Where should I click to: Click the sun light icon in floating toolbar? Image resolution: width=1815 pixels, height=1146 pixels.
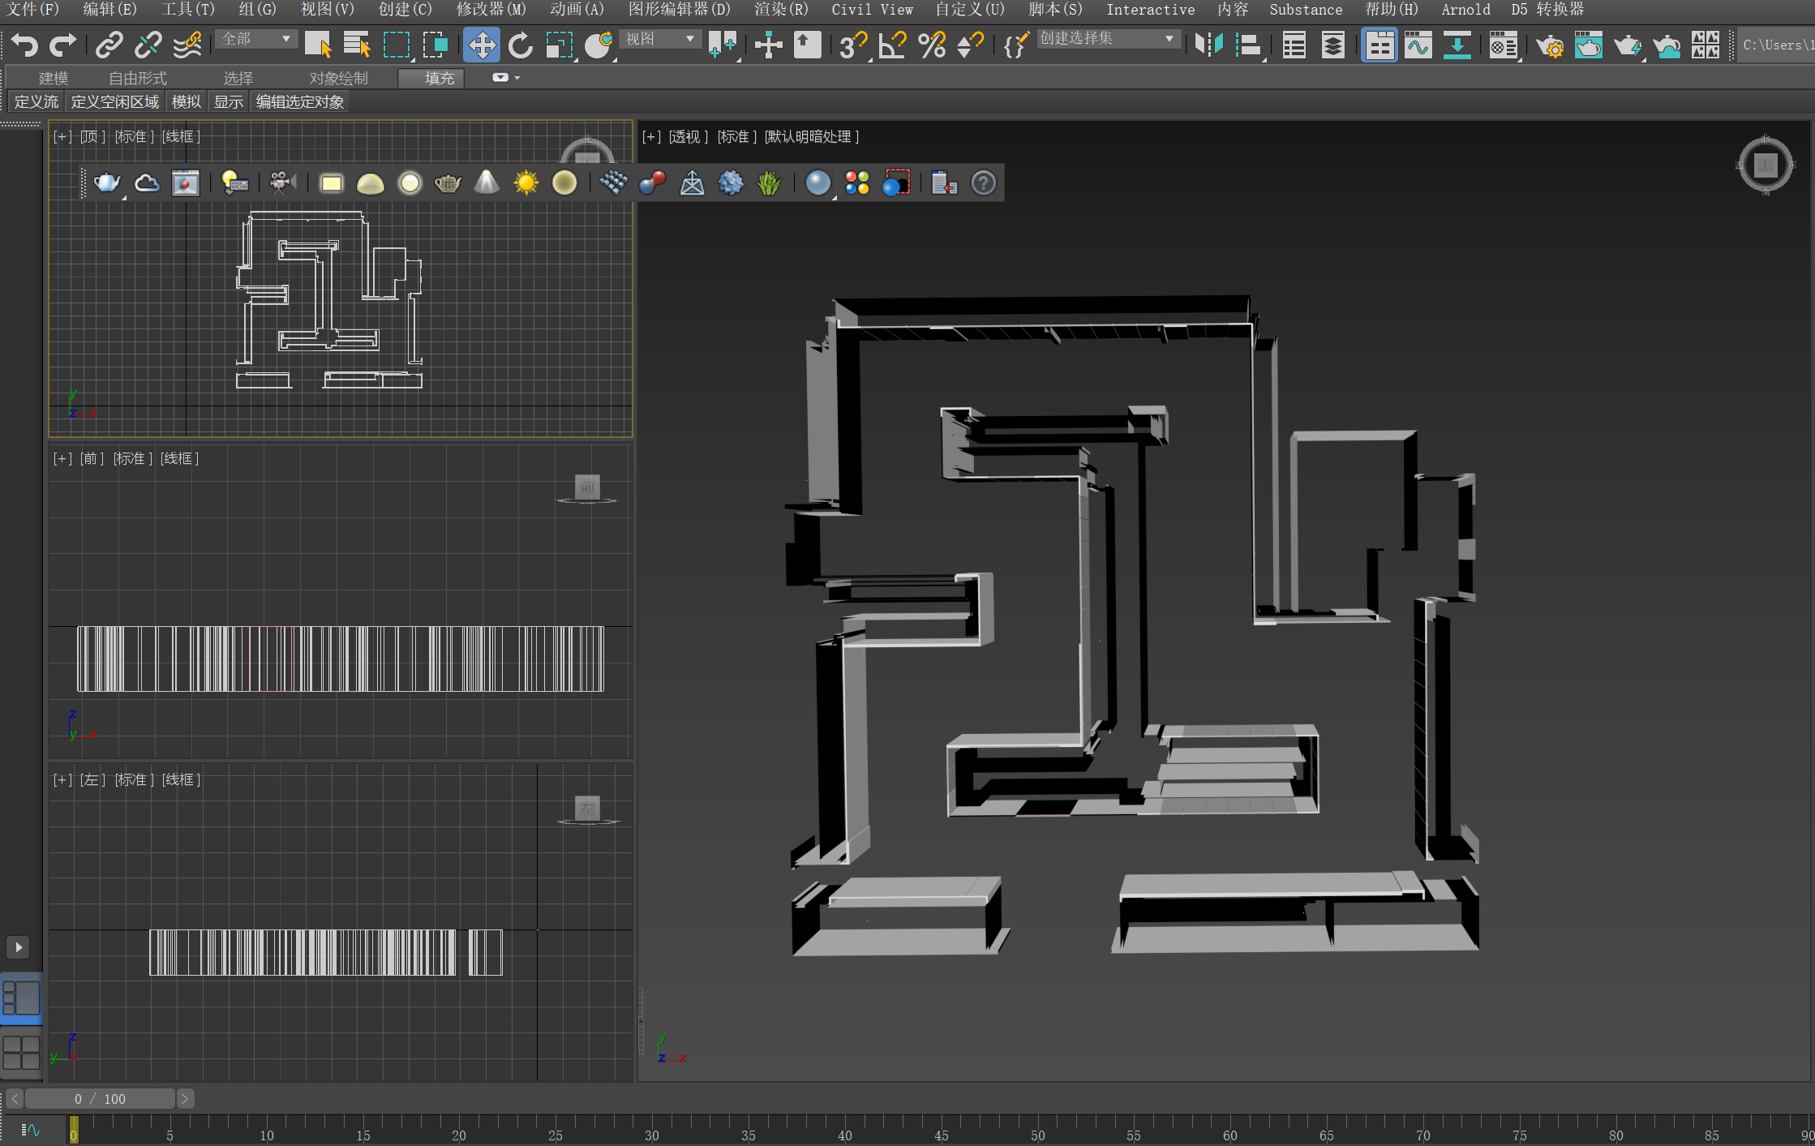(x=526, y=183)
